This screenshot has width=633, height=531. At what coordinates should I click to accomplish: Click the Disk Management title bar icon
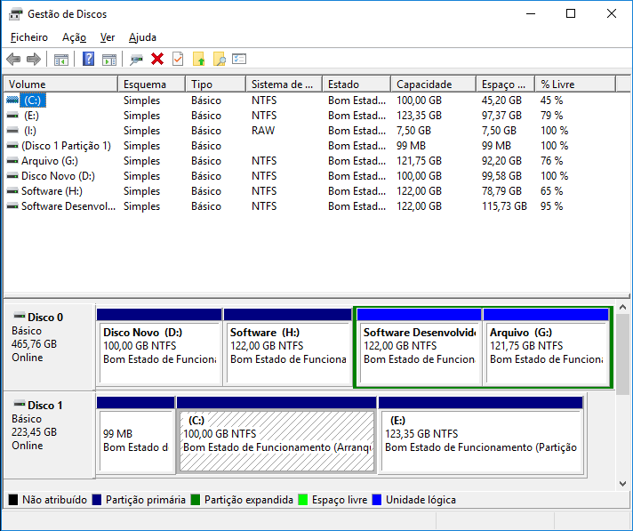pyautogui.click(x=15, y=14)
